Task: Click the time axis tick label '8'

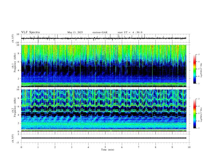Action: (155, 147)
